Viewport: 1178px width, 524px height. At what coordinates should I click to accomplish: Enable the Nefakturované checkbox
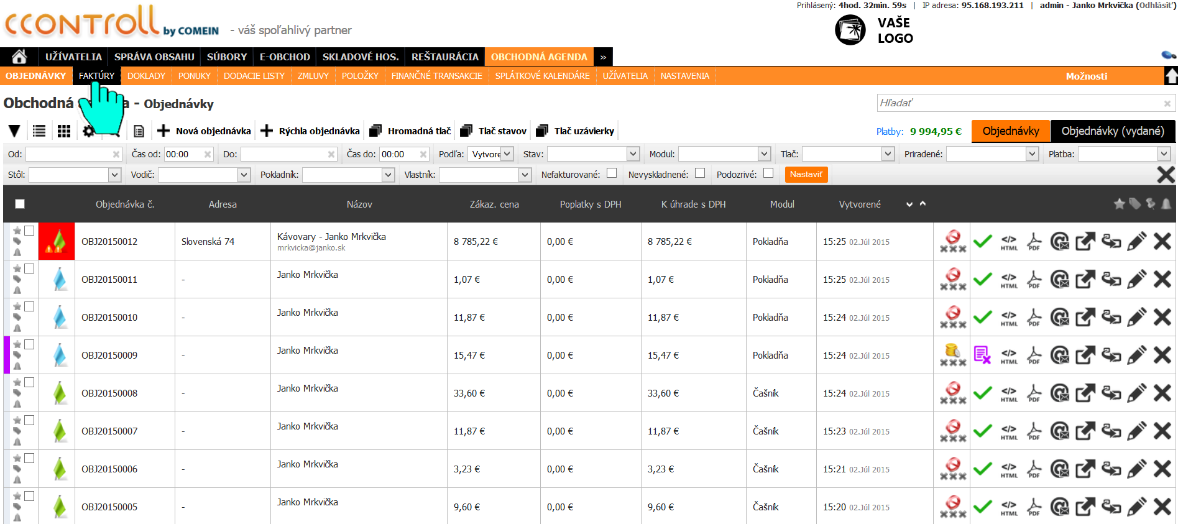612,173
